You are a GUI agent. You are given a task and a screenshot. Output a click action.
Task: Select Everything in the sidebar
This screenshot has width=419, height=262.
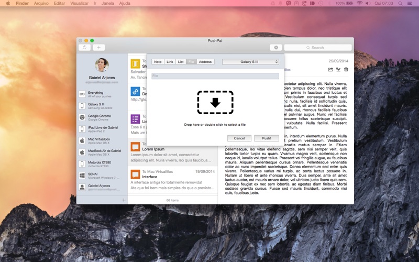[102, 94]
